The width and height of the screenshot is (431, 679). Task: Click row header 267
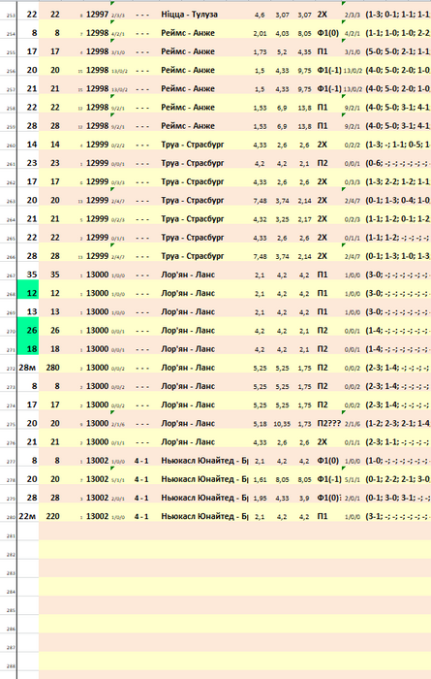(x=11, y=276)
